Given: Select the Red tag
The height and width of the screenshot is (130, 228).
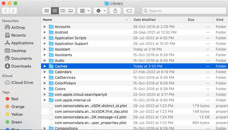Looking at the screenshot, I should point(12,99).
